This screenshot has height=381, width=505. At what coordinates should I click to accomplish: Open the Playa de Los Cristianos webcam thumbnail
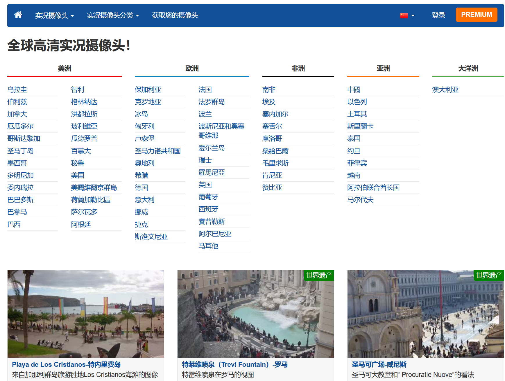[85, 312]
